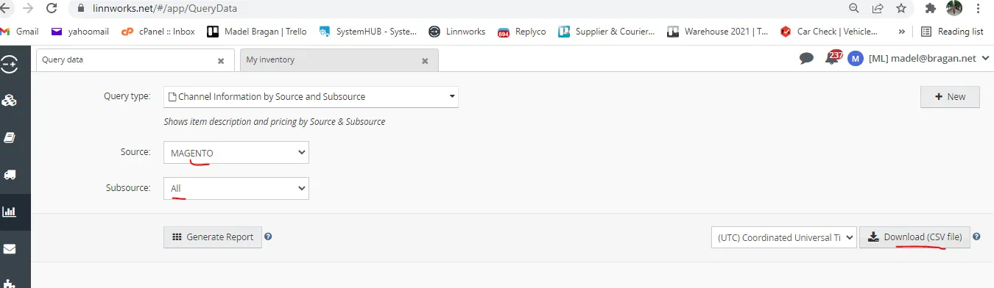
Task: Click the share page icon
Action: [878, 9]
